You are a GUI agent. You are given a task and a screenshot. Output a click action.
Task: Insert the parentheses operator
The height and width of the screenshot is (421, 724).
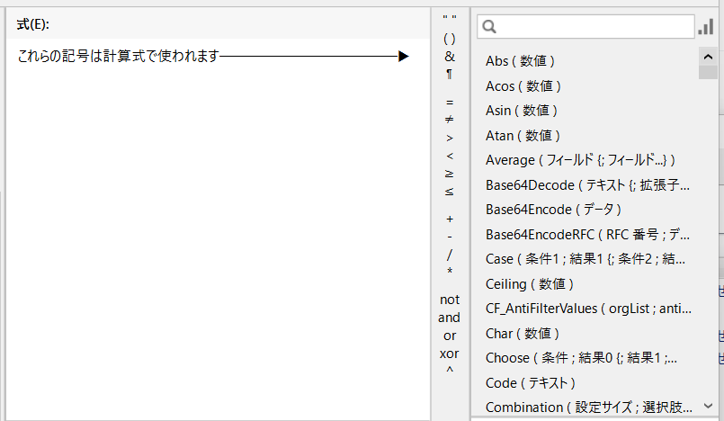click(x=450, y=39)
